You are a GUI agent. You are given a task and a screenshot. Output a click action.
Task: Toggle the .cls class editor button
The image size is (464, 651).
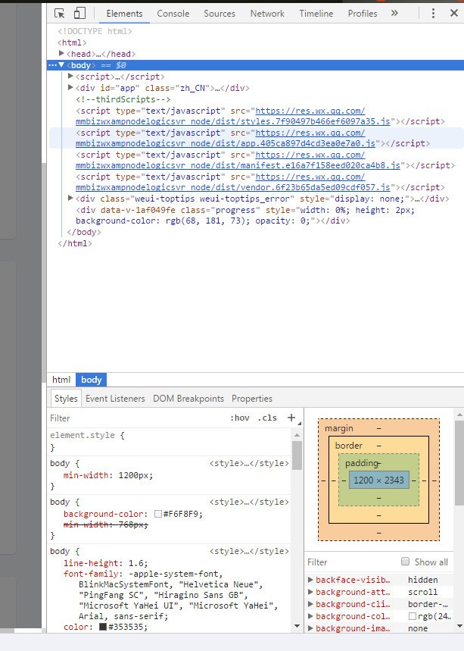[267, 418]
